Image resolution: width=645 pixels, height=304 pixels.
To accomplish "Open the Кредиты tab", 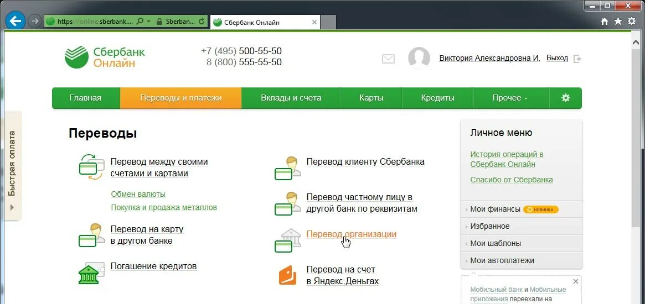I will (x=438, y=98).
